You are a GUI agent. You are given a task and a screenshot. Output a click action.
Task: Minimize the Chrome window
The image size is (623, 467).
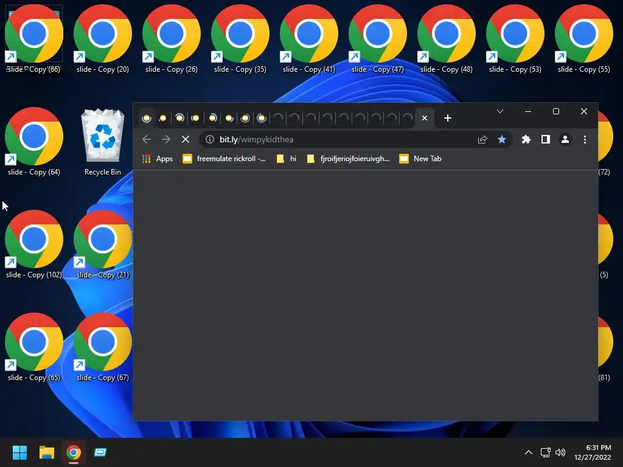coord(528,112)
